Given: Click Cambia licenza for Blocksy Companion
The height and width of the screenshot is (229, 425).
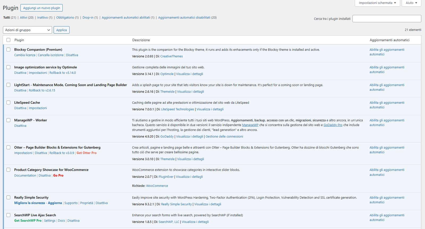Looking at the screenshot, I should (25, 55).
